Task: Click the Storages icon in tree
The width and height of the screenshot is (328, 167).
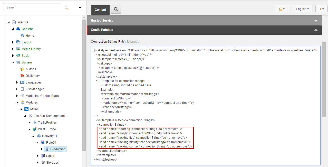Action: pyautogui.click(x=43, y=162)
